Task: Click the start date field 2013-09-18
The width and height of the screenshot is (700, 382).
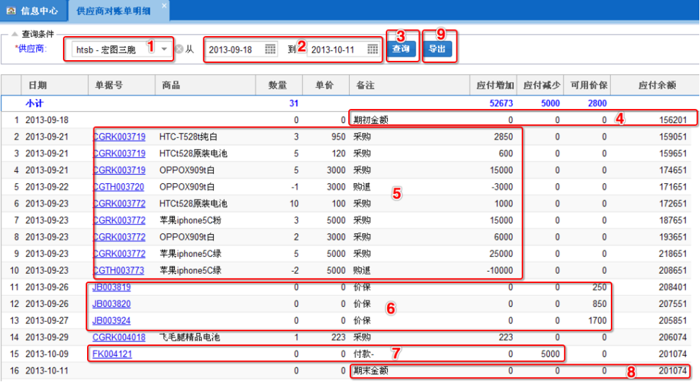Action: coord(234,50)
